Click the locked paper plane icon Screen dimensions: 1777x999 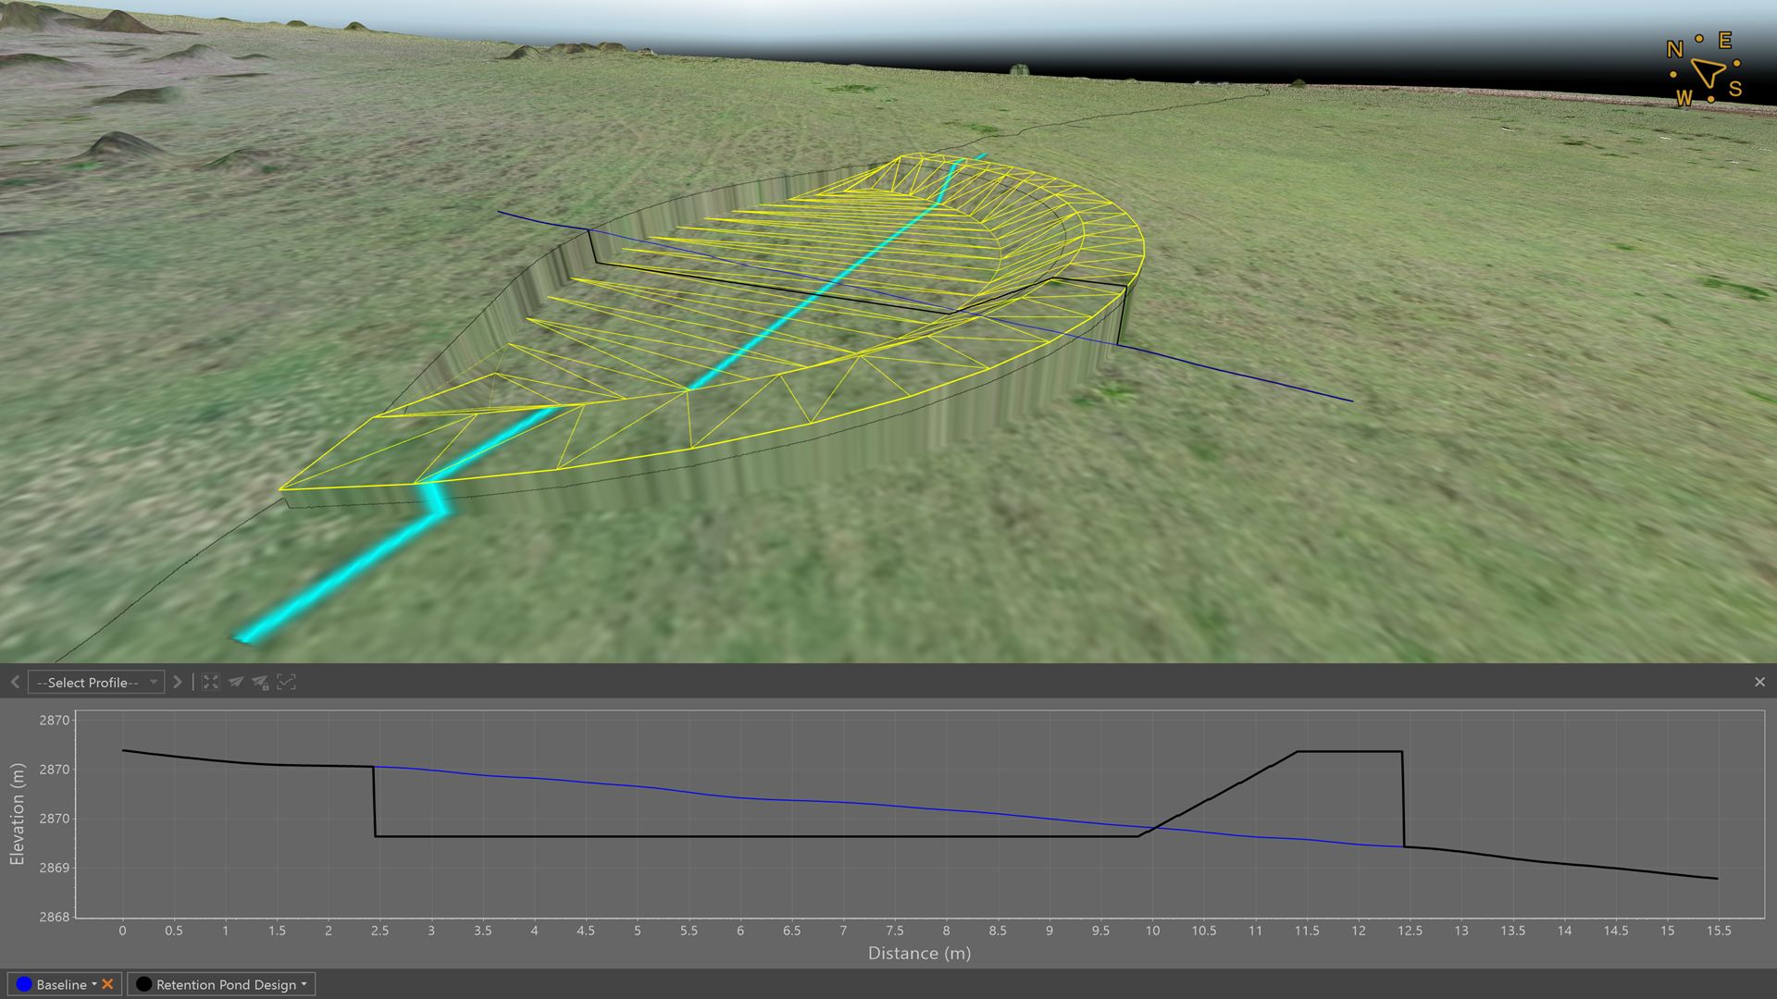coord(260,682)
